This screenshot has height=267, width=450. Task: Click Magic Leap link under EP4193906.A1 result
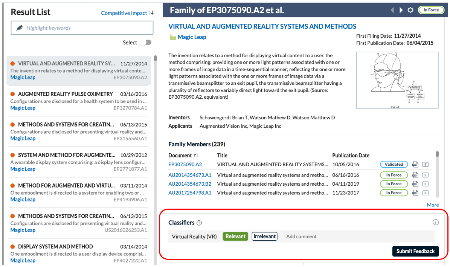23,200
